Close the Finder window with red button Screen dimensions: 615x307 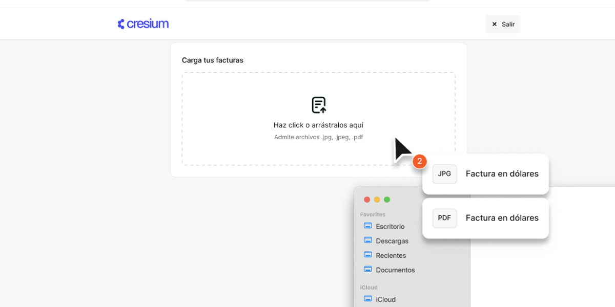pos(367,200)
